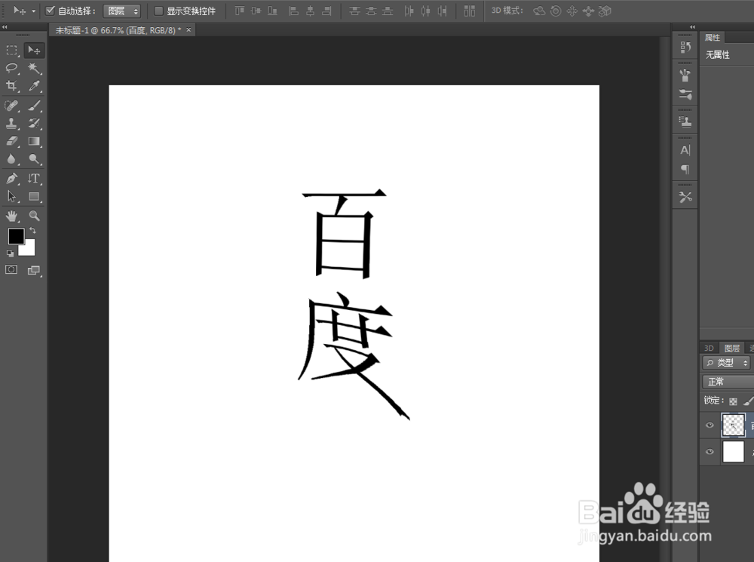754x562 pixels.
Task: Open the 图层 auto-select dropdown
Action: pyautogui.click(x=121, y=11)
